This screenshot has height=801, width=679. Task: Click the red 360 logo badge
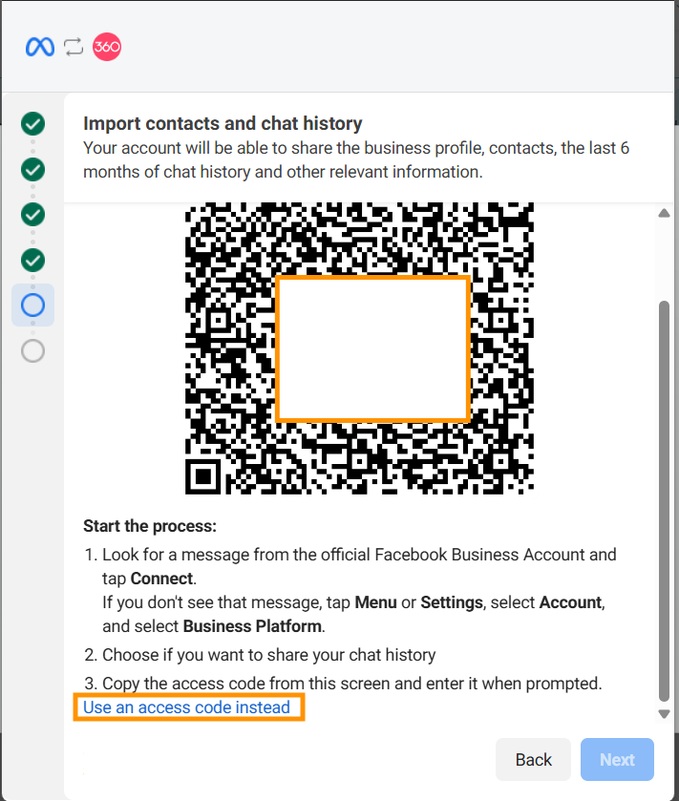pyautogui.click(x=107, y=47)
